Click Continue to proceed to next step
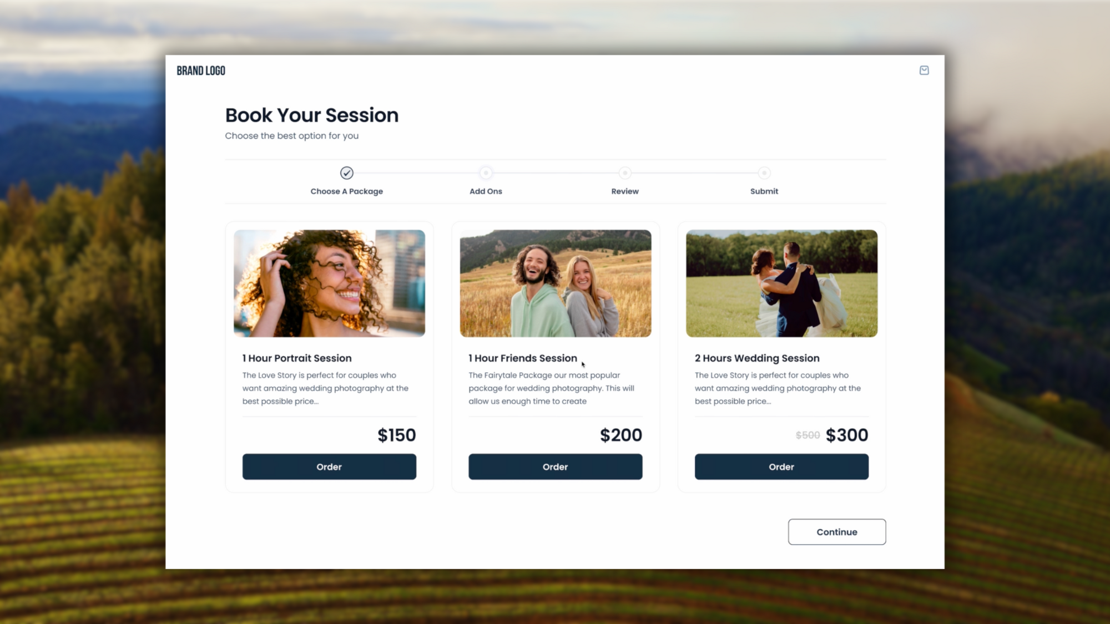 click(836, 532)
